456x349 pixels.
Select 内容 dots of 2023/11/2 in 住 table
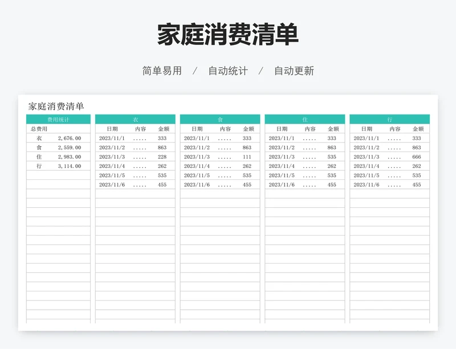coord(310,149)
